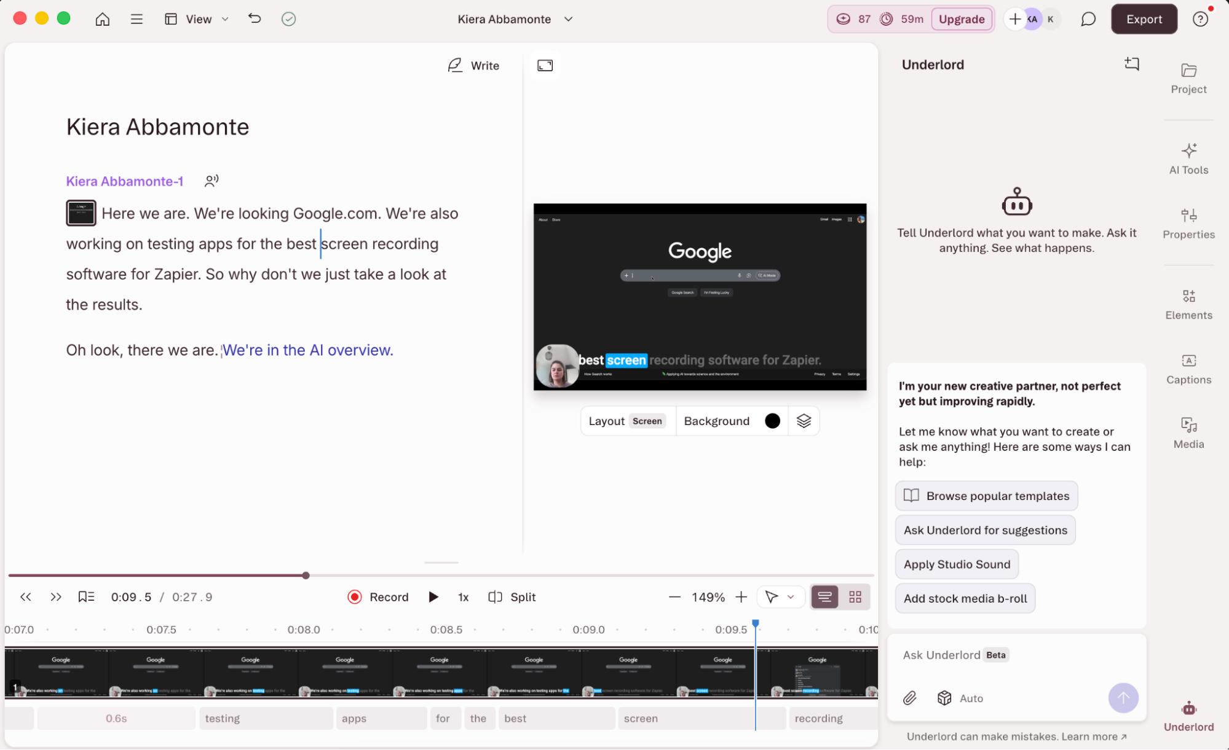1229x750 pixels.
Task: Open the Media panel
Action: pos(1188,432)
